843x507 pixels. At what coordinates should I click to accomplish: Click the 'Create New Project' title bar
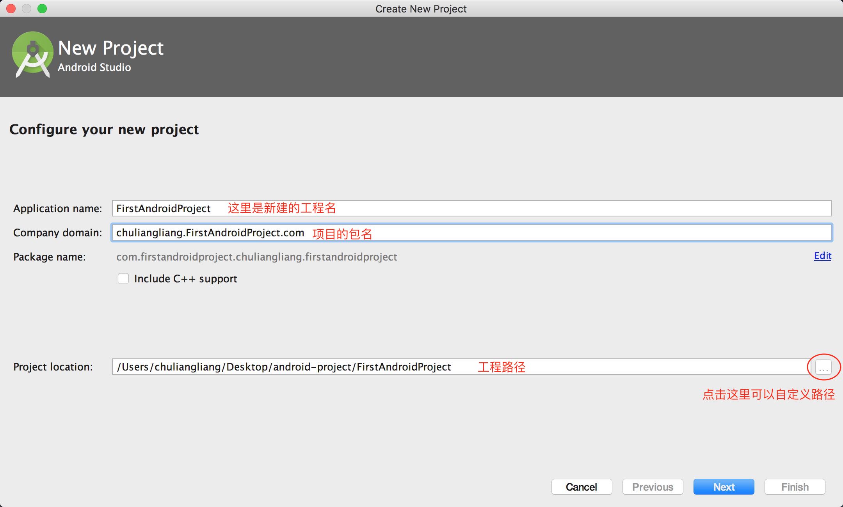[x=421, y=9]
